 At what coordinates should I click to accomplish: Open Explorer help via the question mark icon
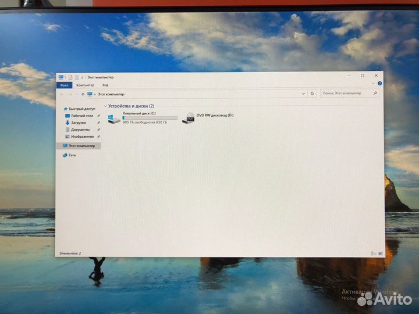click(x=379, y=84)
